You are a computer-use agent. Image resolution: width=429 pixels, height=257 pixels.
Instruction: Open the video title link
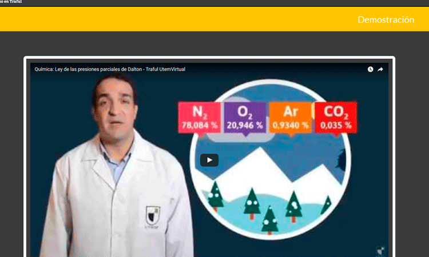tap(110, 69)
